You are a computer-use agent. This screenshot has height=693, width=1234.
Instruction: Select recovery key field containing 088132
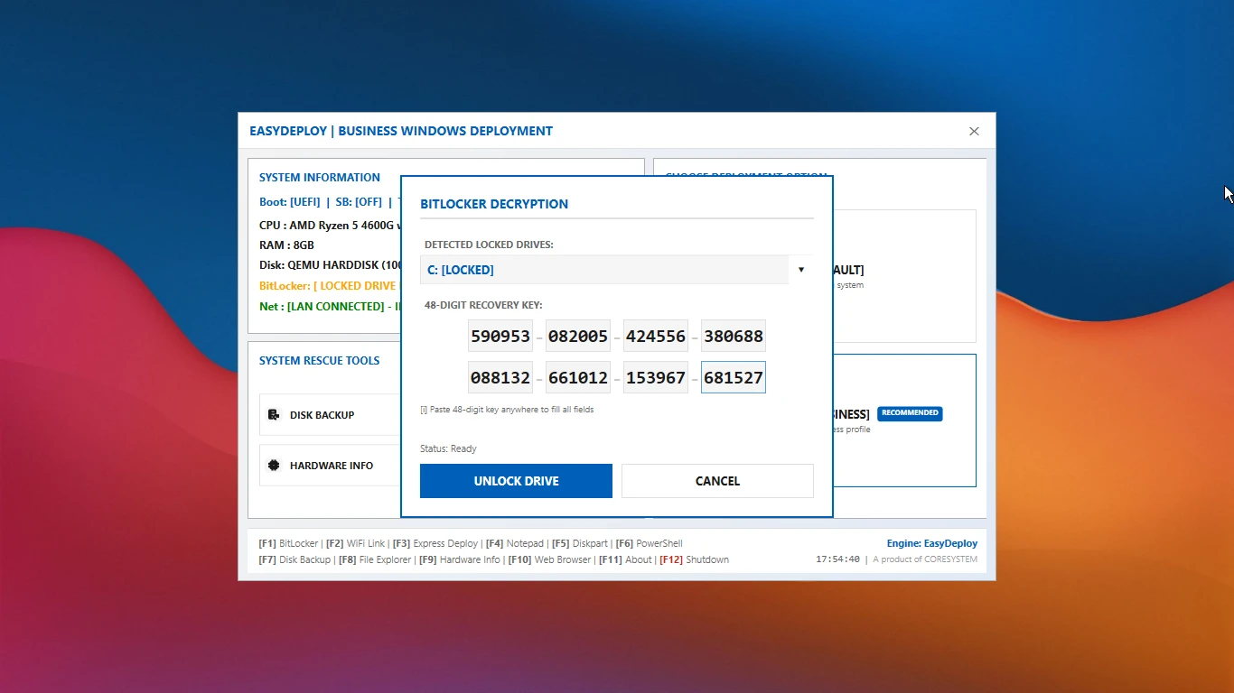coord(500,377)
